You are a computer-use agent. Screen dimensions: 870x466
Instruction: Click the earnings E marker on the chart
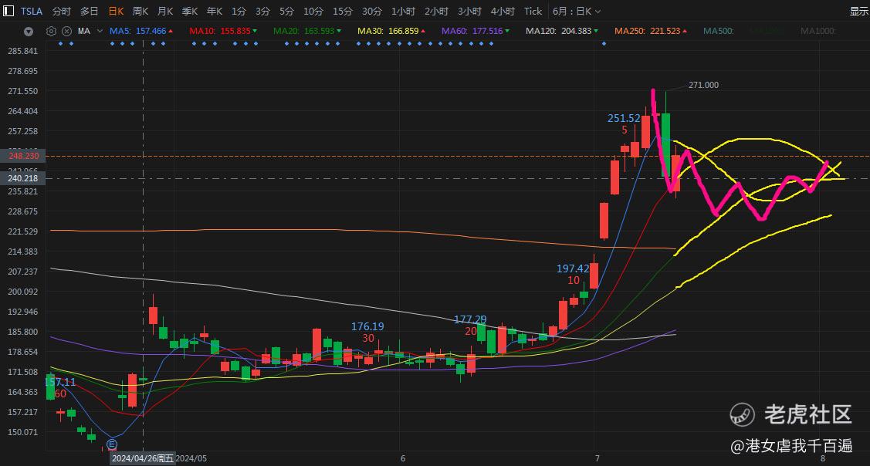tap(112, 444)
